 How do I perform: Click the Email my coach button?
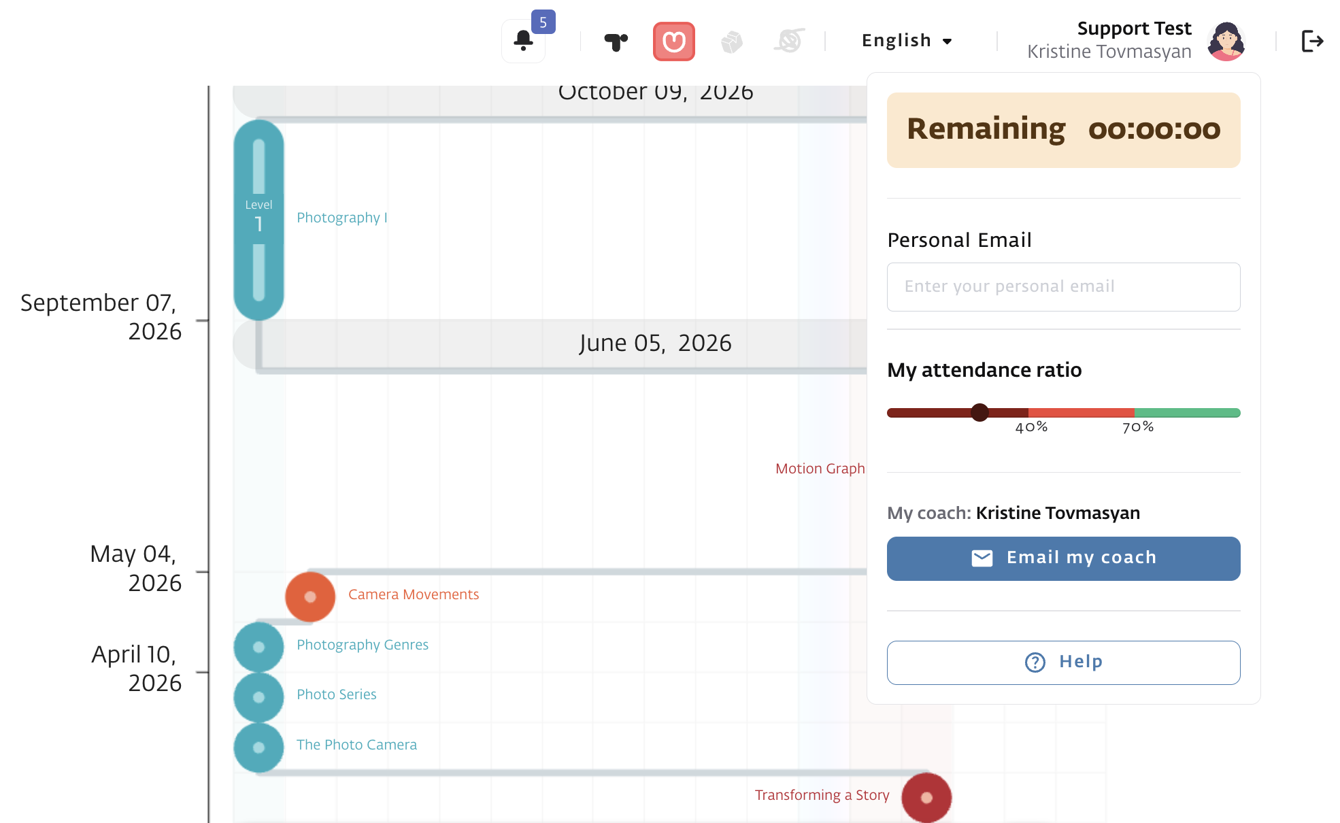click(x=1063, y=558)
